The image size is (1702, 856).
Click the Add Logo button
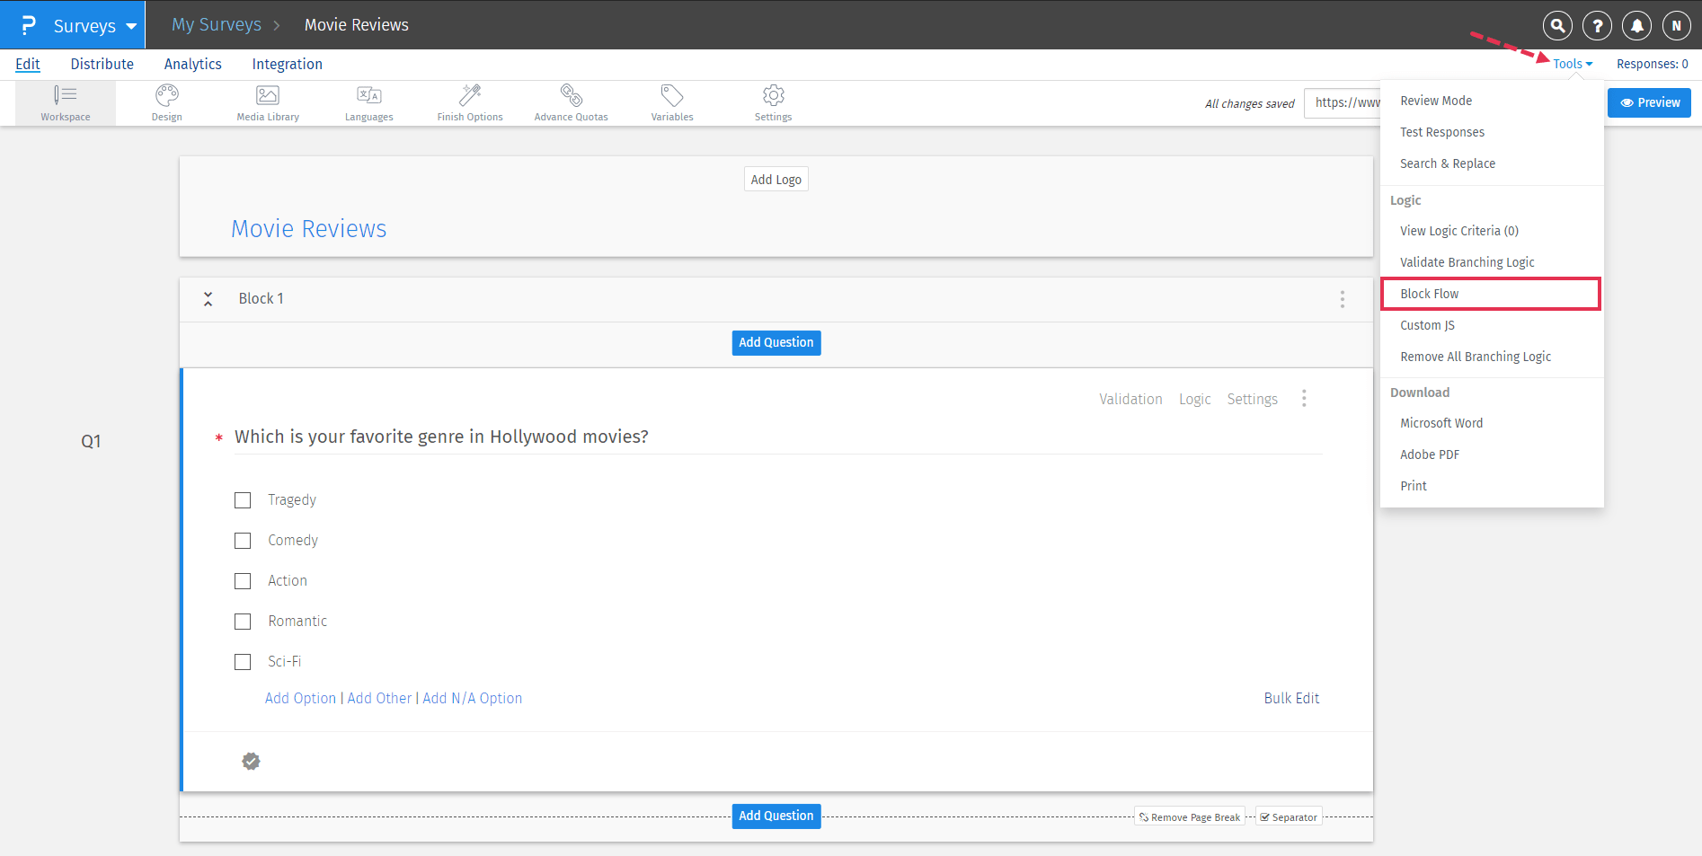coord(776,180)
